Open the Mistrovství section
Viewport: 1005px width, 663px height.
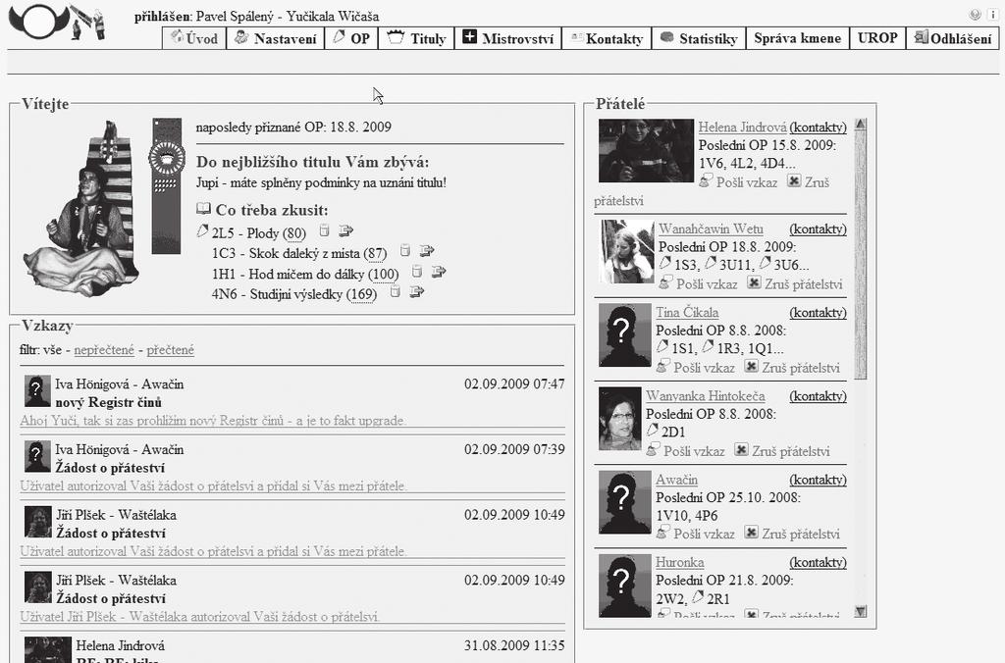pyautogui.click(x=508, y=38)
